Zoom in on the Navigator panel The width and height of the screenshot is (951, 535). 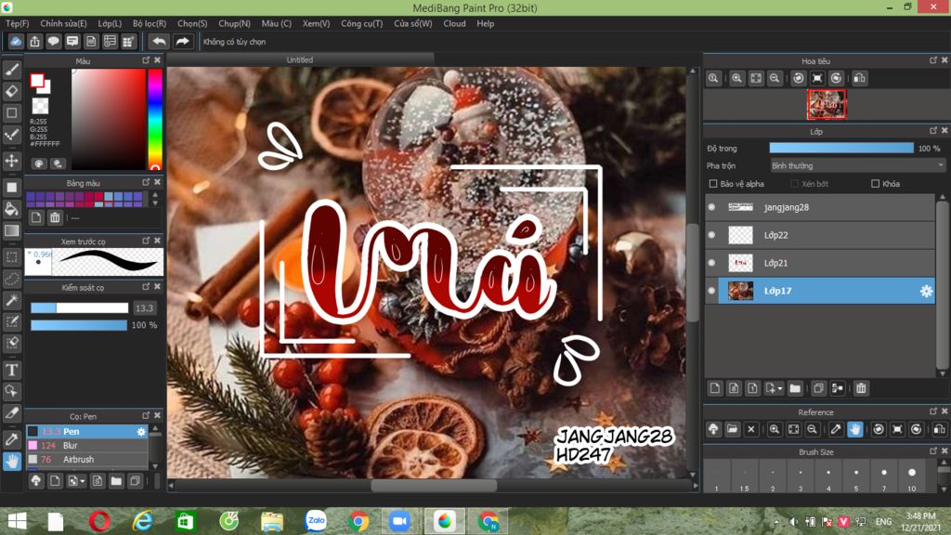pyautogui.click(x=736, y=78)
